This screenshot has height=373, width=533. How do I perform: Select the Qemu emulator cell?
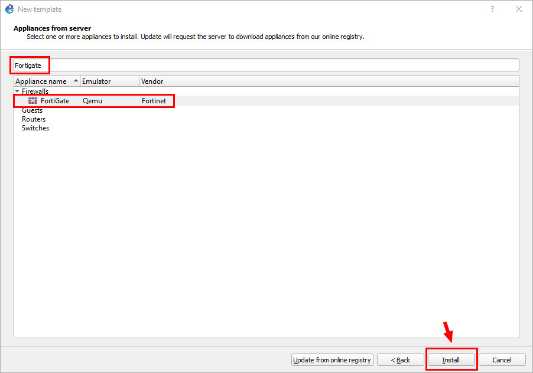(x=92, y=100)
